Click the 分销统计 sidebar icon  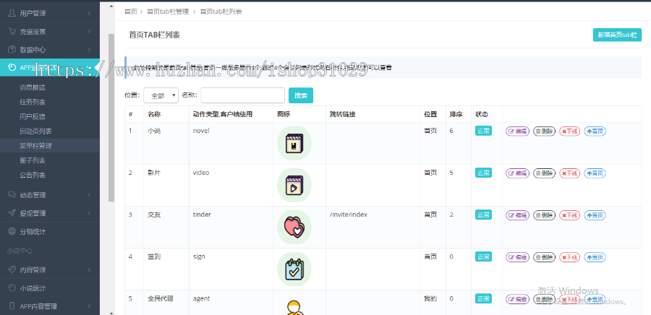click(x=12, y=231)
